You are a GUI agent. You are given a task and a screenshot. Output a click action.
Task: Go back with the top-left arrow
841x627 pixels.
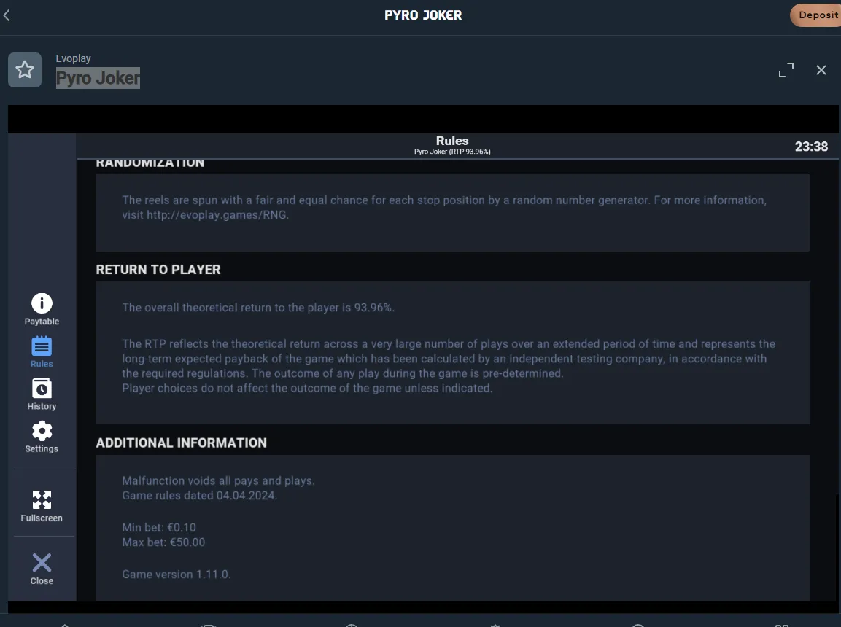pos(7,15)
